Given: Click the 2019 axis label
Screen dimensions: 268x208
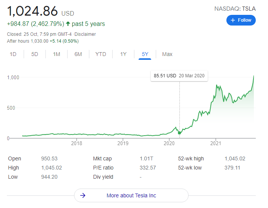Looking at the screenshot, I should click(123, 143).
